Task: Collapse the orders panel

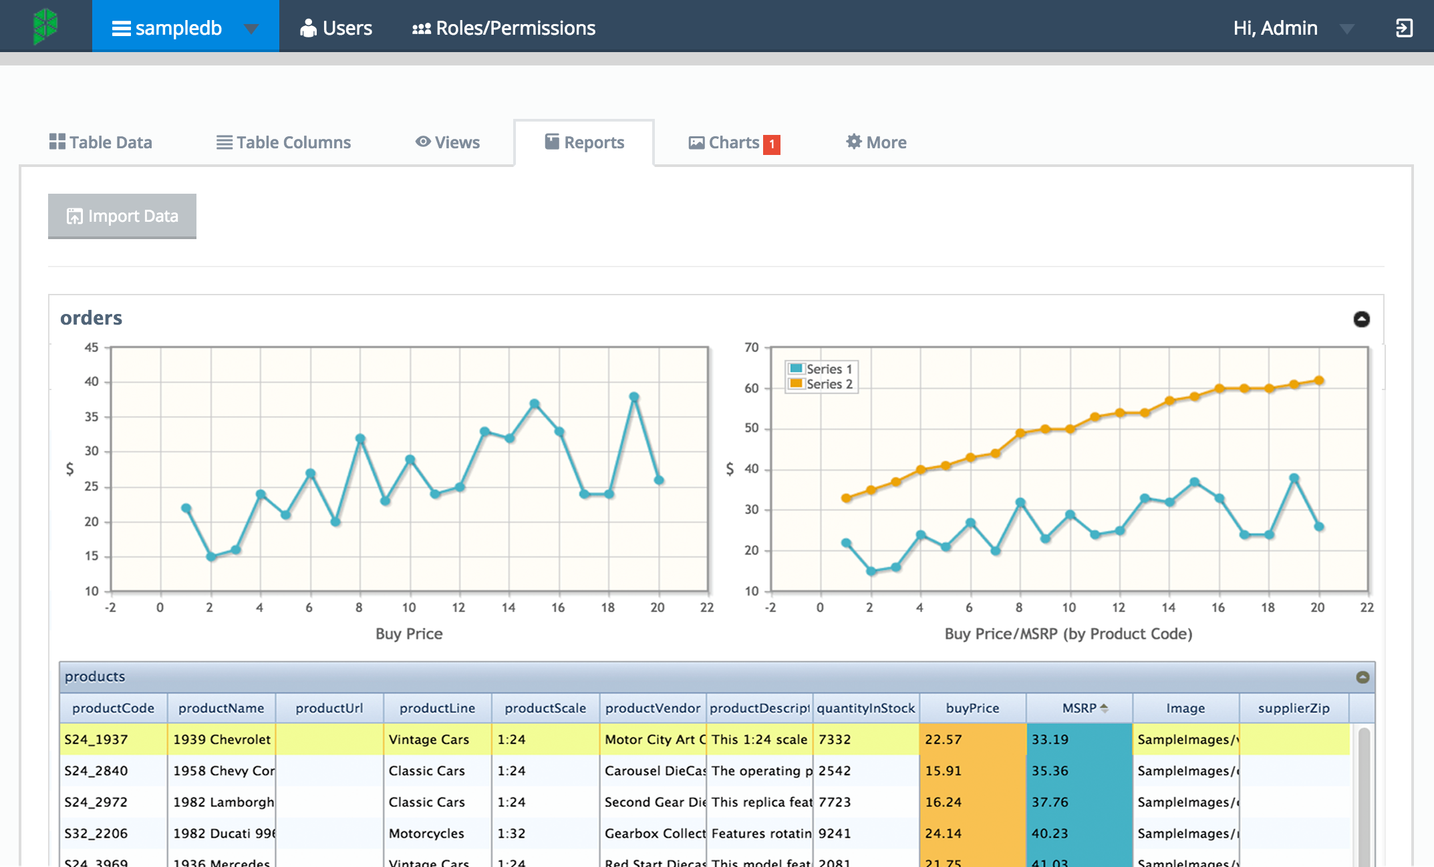Action: [x=1361, y=319]
